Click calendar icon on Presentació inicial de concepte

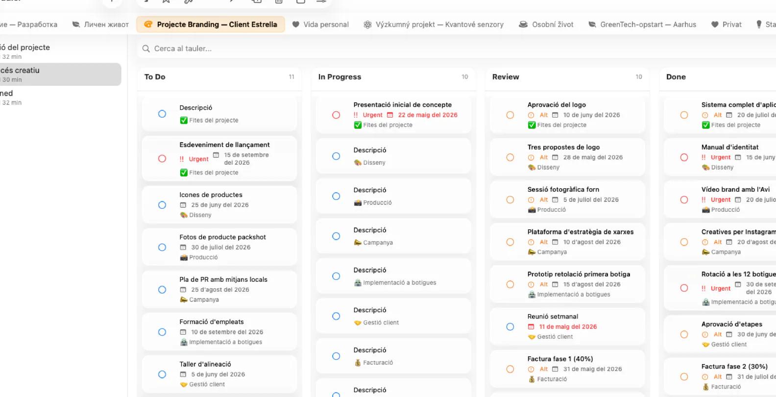(x=390, y=115)
